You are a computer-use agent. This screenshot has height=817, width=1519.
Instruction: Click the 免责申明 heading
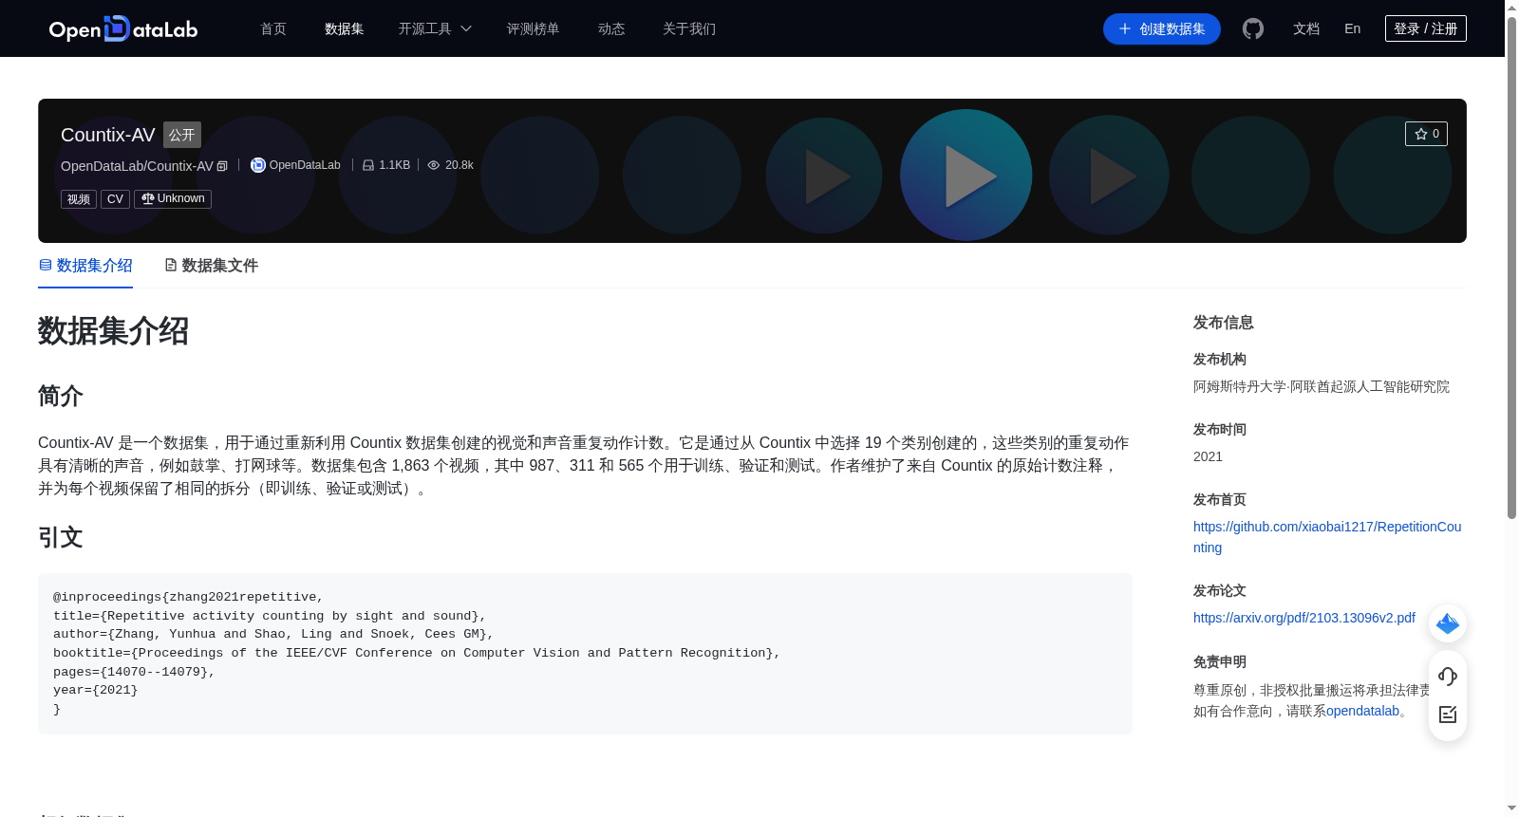click(1220, 662)
